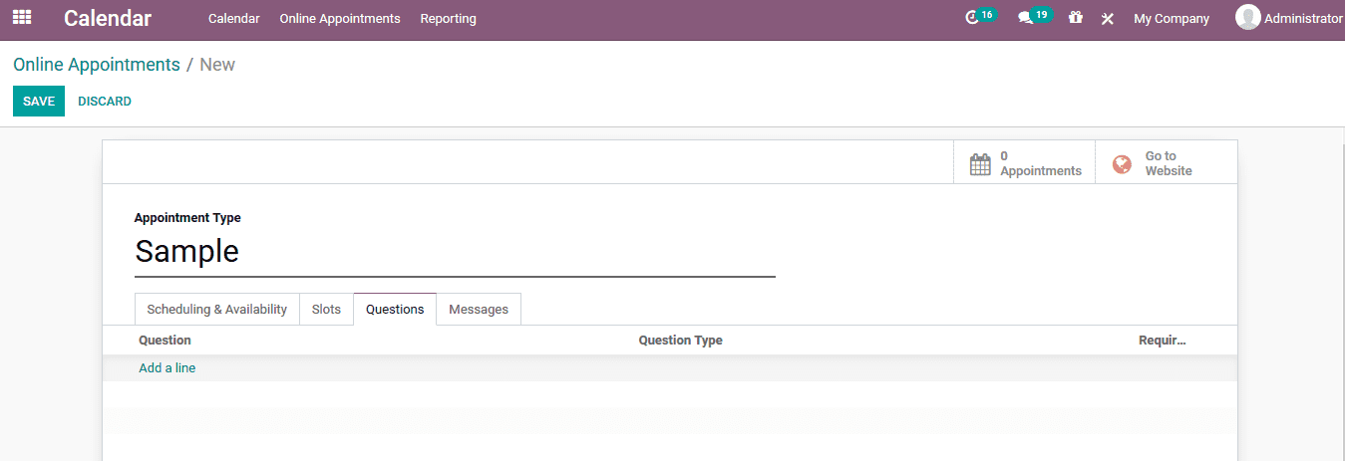Open the Reporting menu
The image size is (1345, 461).
coord(448,18)
